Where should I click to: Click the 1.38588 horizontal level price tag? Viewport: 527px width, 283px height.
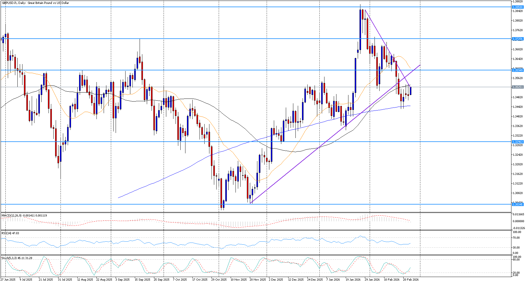pyautogui.click(x=518, y=7)
